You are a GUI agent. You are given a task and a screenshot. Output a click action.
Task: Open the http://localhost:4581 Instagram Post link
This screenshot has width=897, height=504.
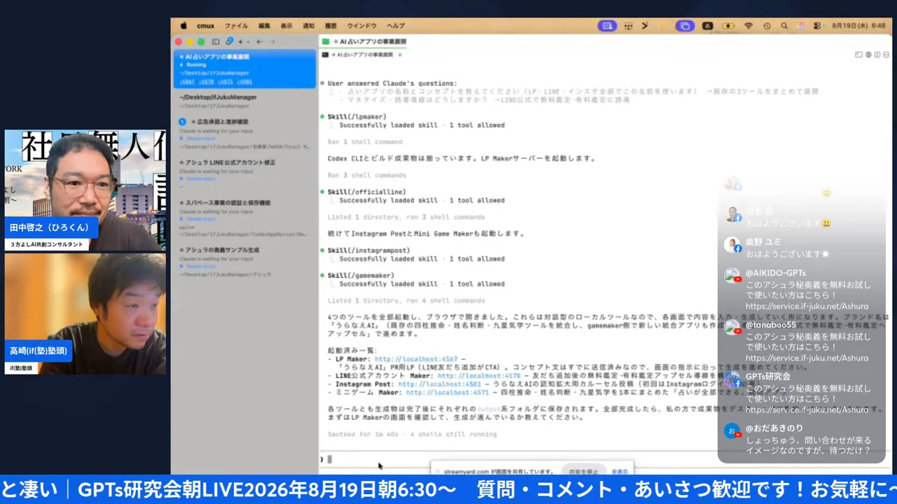(439, 384)
